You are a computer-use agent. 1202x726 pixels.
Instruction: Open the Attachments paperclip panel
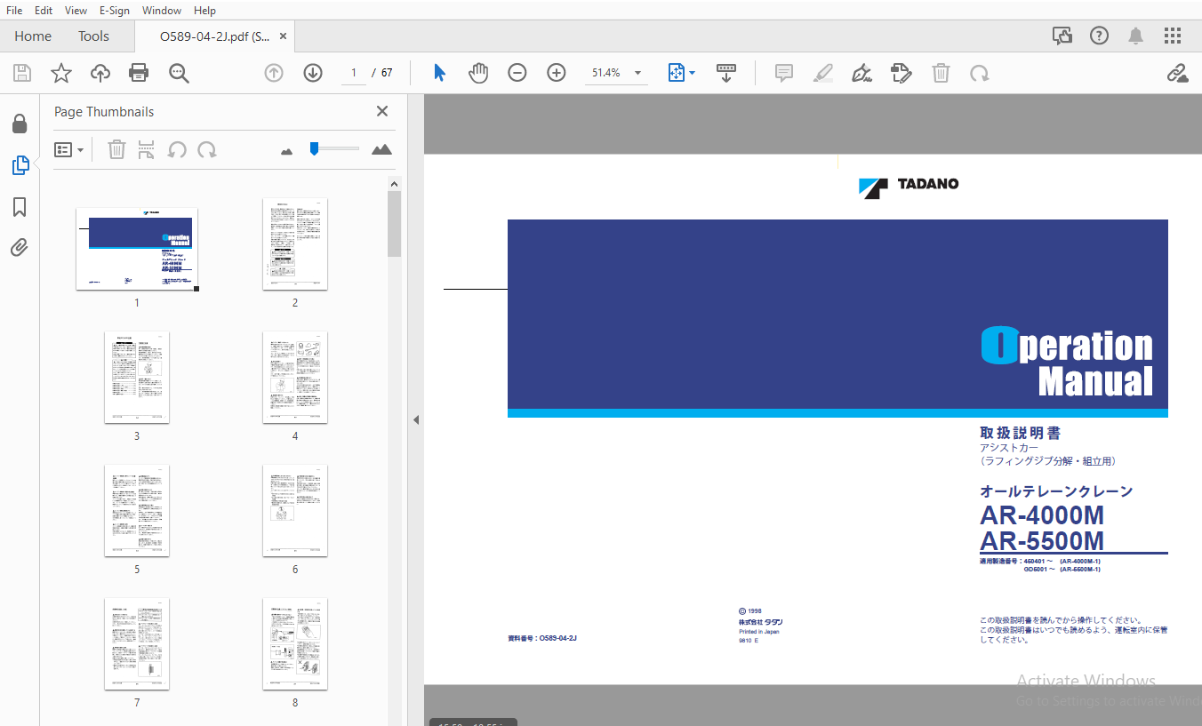point(20,248)
